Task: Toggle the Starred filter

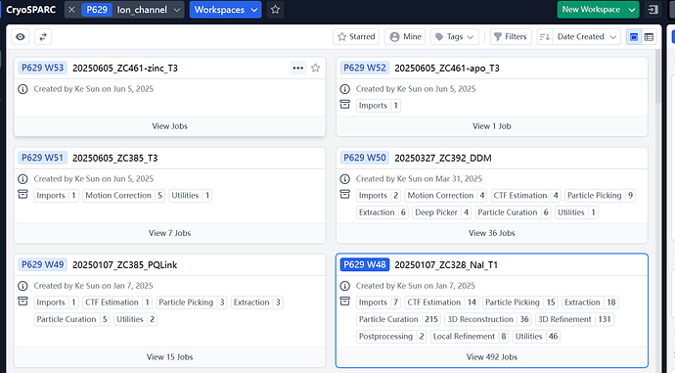Action: (356, 37)
